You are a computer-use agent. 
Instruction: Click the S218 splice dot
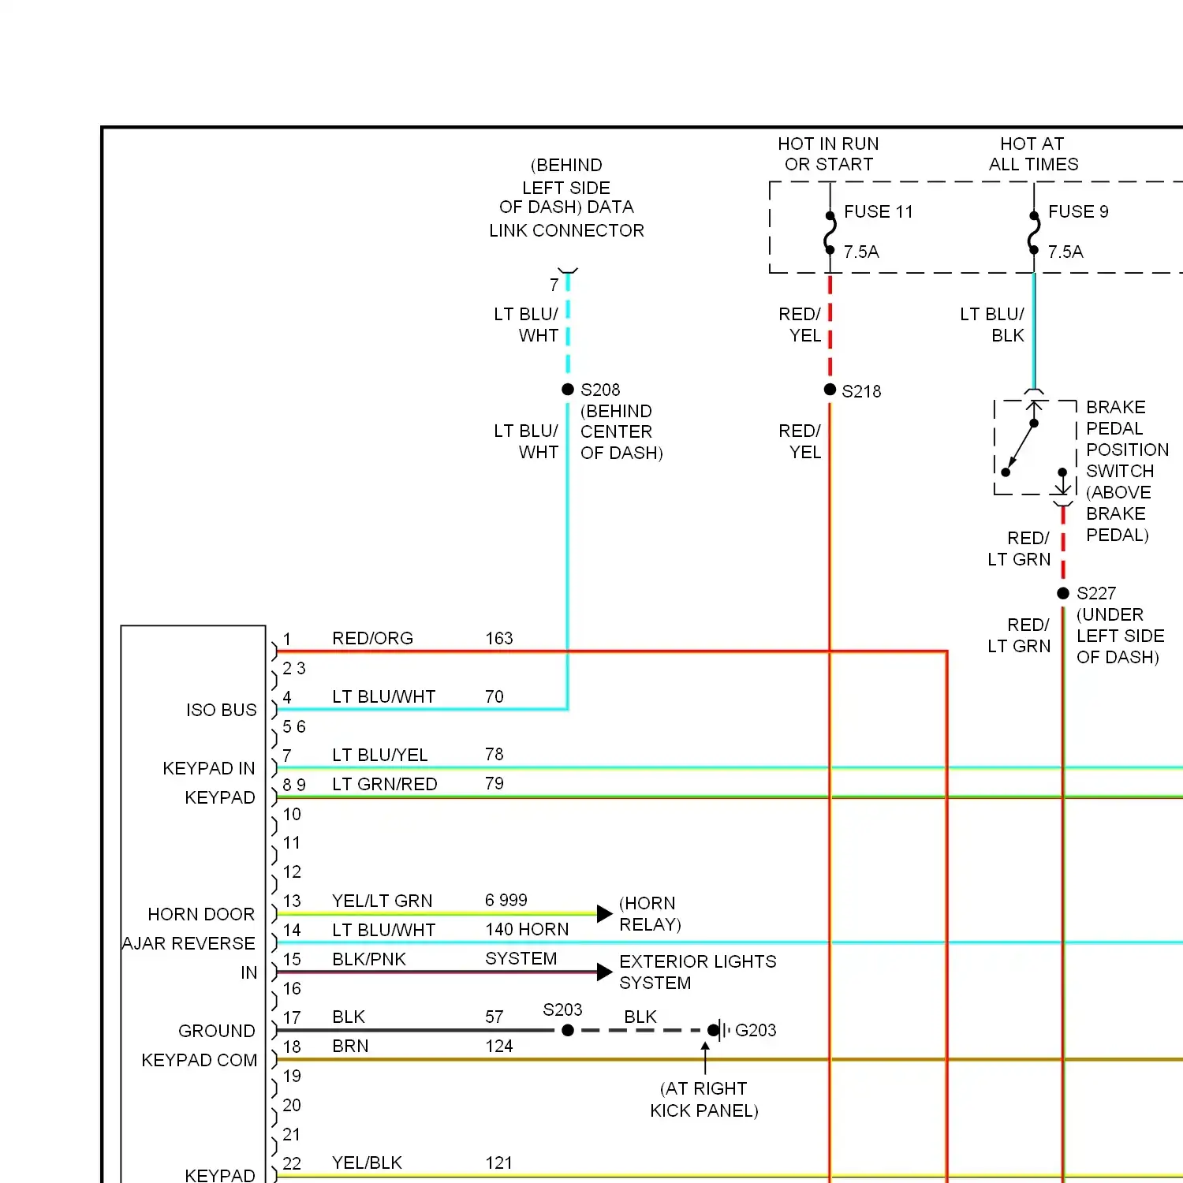coord(830,390)
